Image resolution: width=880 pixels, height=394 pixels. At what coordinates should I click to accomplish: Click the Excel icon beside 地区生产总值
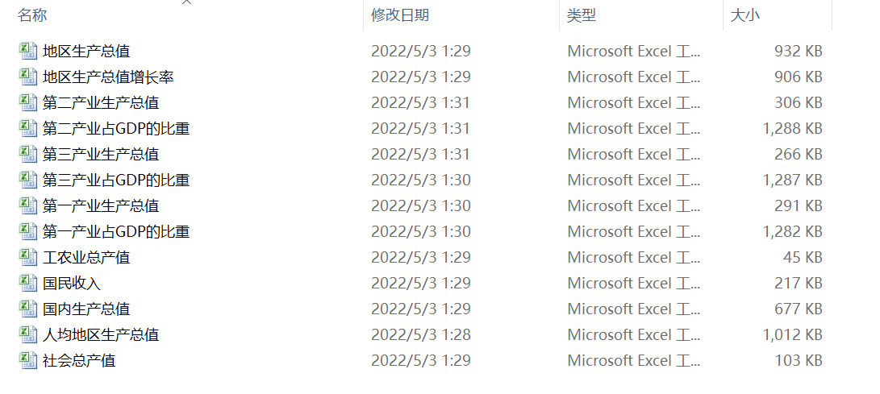point(28,51)
